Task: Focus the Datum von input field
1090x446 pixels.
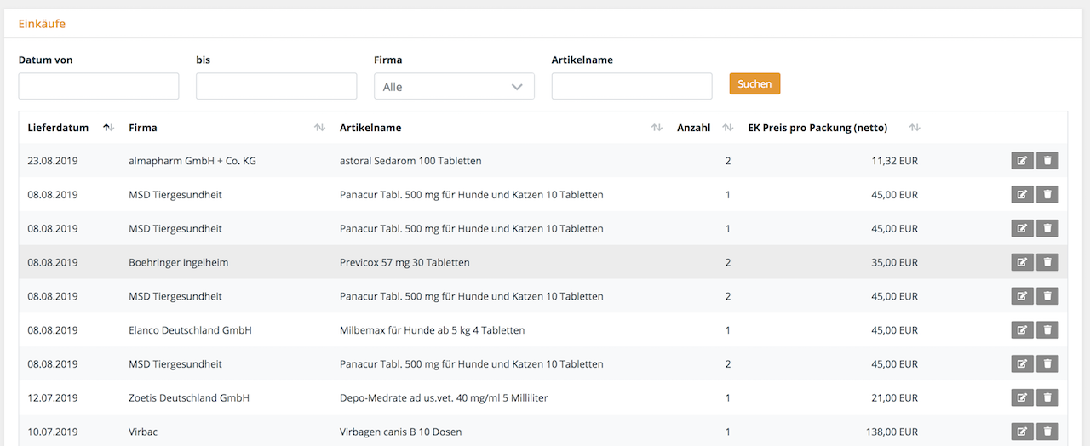Action: click(99, 86)
